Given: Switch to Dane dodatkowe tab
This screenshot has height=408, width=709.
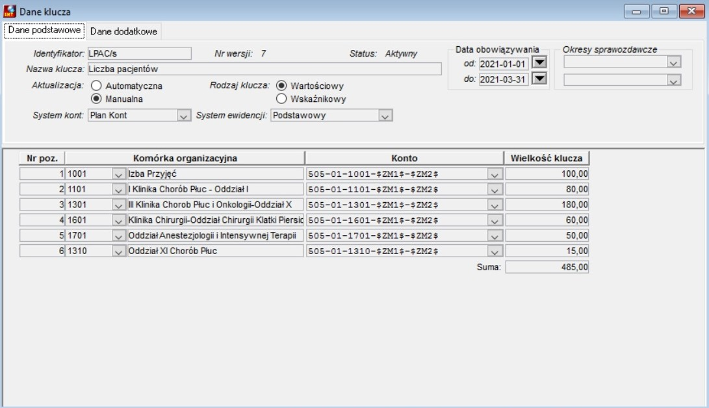Looking at the screenshot, I should point(123,31).
